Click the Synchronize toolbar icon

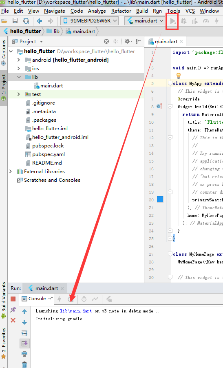26,21
